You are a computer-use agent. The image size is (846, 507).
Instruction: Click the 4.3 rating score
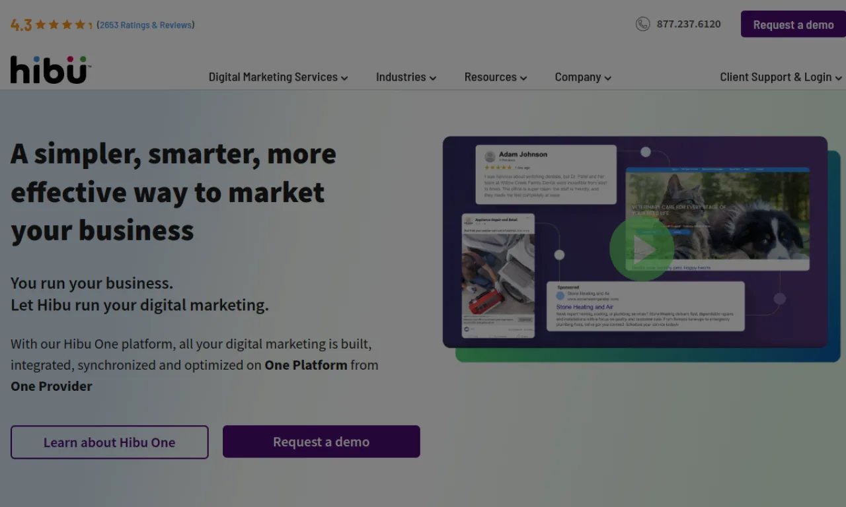(x=21, y=25)
